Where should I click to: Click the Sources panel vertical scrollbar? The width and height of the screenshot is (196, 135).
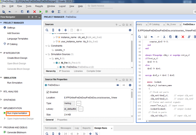[x=132, y=51]
